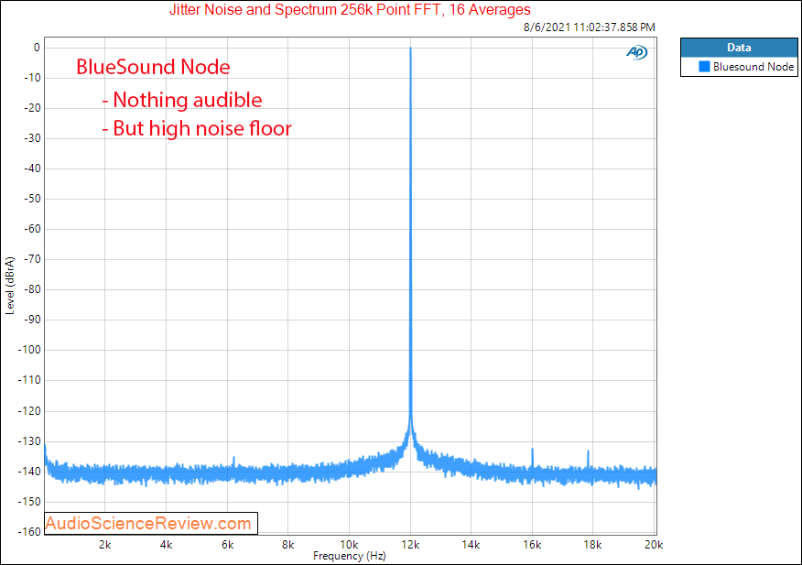Click the '-50' level axis tick
This screenshot has height=565, width=802.
(32, 199)
